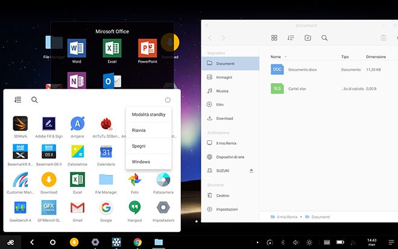Select Riavvia from the power menu
This screenshot has width=398, height=249.
click(139, 130)
